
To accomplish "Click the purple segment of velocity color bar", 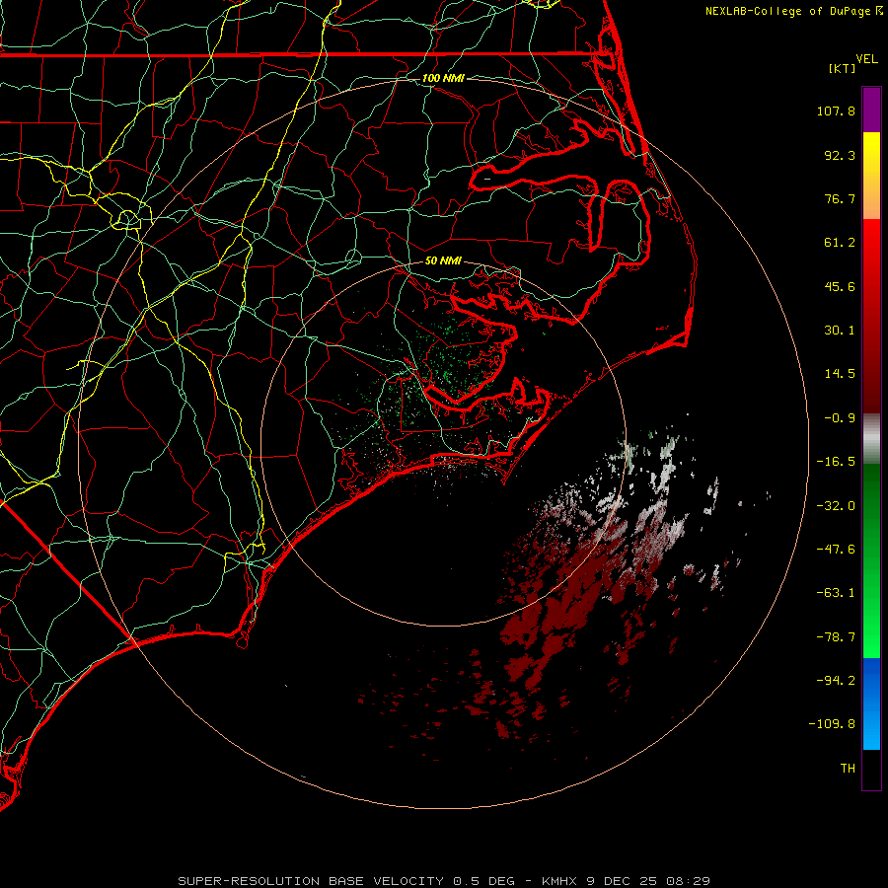I will pos(871,111).
